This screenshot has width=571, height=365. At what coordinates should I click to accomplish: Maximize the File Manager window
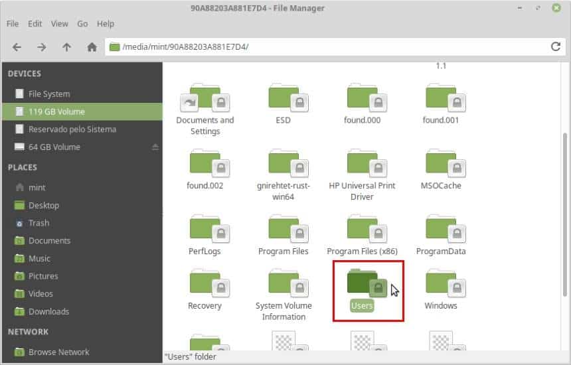538,8
